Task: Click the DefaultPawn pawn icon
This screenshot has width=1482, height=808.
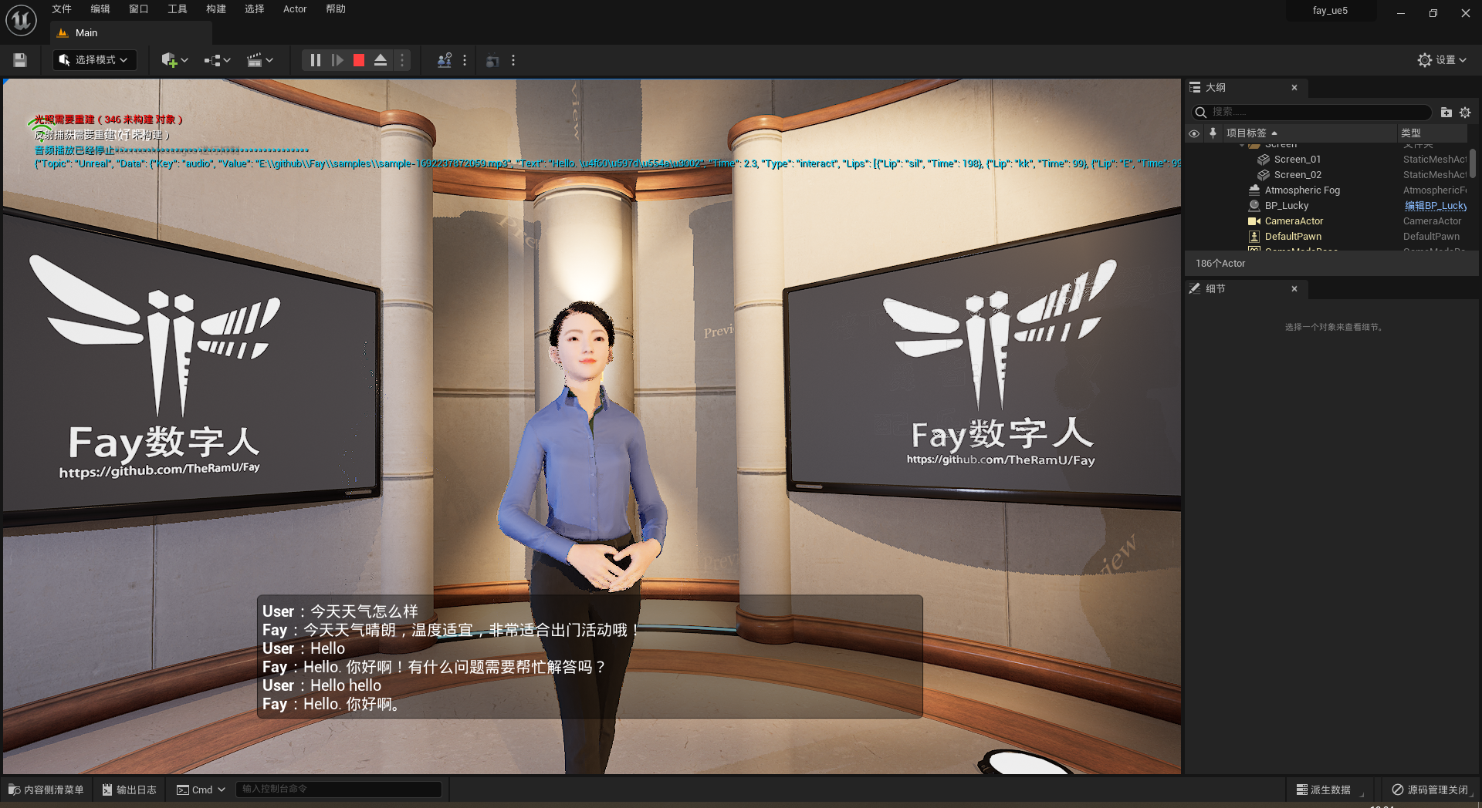Action: (1254, 237)
